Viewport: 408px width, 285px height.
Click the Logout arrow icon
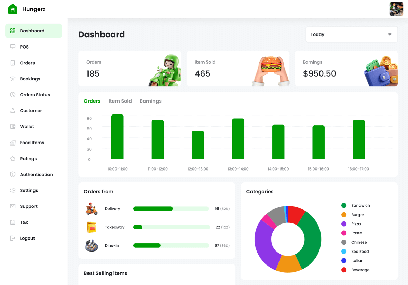click(13, 238)
